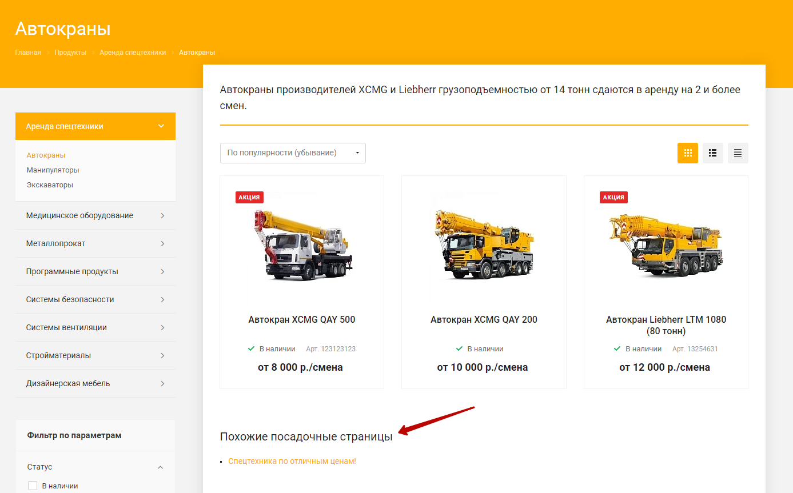Viewport: 793px width, 493px height.
Task: Open the «Дизайнерская мебель» category
Action: pyautogui.click(x=68, y=383)
